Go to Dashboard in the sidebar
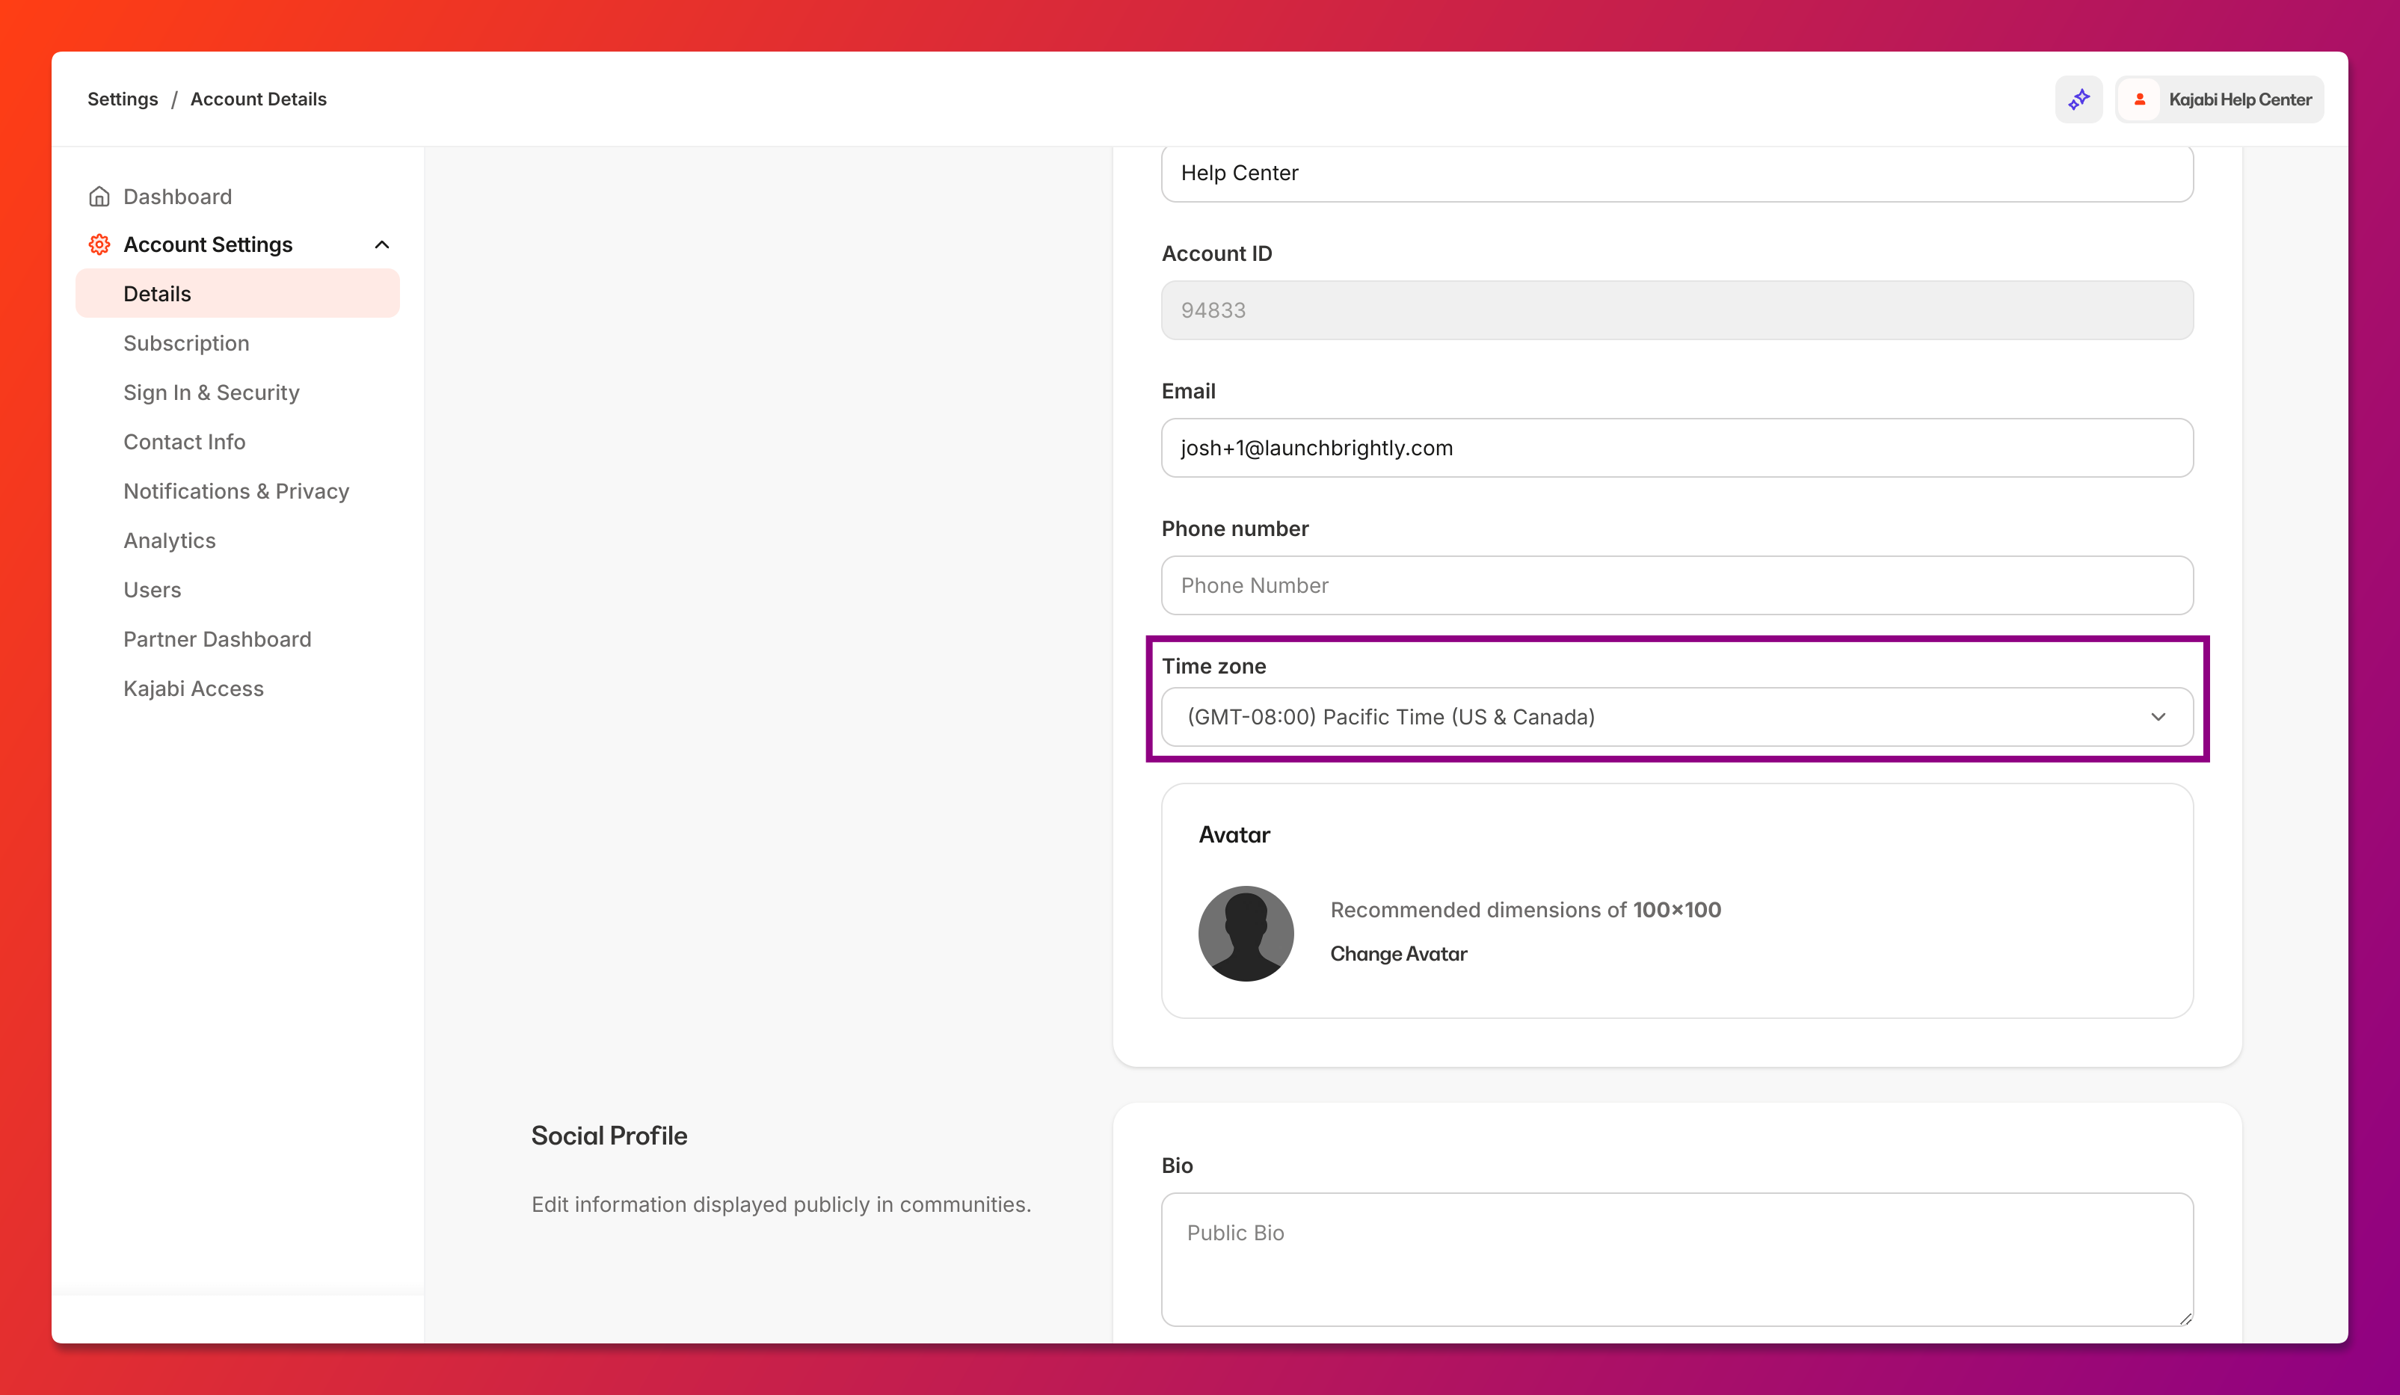This screenshot has height=1395, width=2400. pyautogui.click(x=177, y=196)
